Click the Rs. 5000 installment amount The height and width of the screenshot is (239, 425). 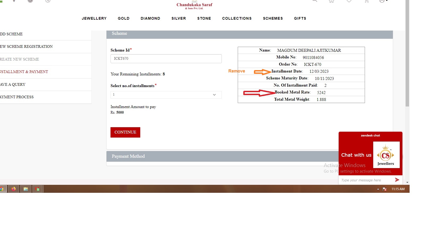click(117, 113)
